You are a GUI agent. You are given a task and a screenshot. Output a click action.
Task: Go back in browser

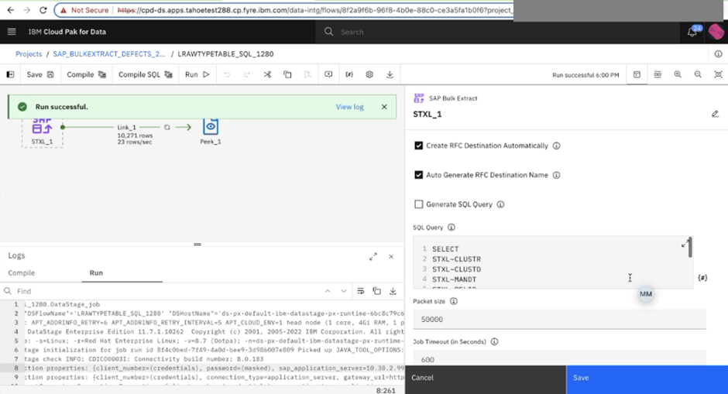click(x=11, y=10)
